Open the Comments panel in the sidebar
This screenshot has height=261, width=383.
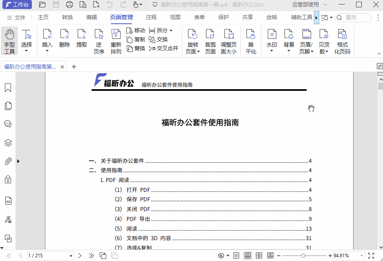tap(8, 124)
